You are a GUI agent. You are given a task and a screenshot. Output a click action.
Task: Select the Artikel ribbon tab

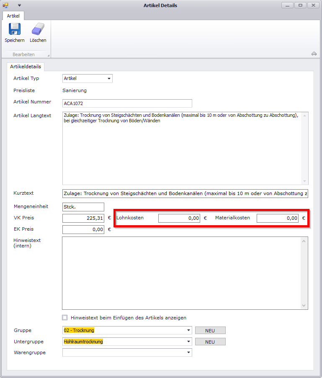pos(13,15)
